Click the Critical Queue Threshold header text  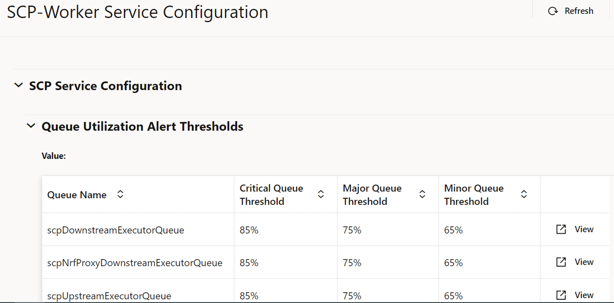(271, 194)
